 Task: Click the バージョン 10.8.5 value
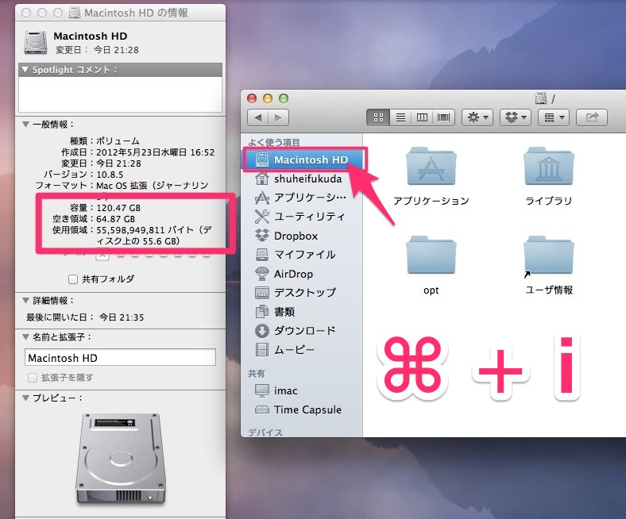(x=110, y=175)
